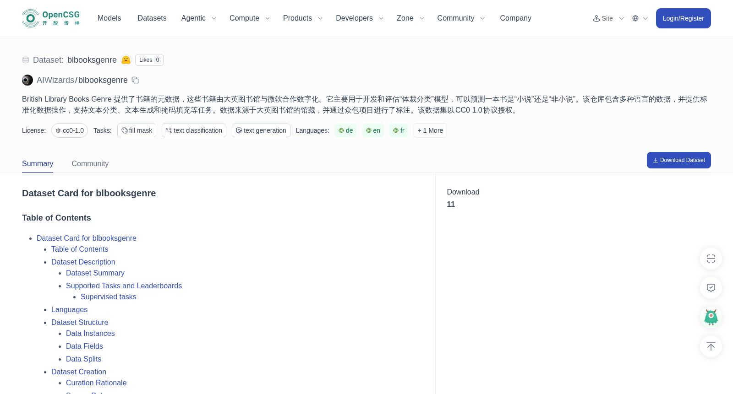Jump to Dataset Summary link
Viewport: 733px width, 394px height.
coord(95,273)
